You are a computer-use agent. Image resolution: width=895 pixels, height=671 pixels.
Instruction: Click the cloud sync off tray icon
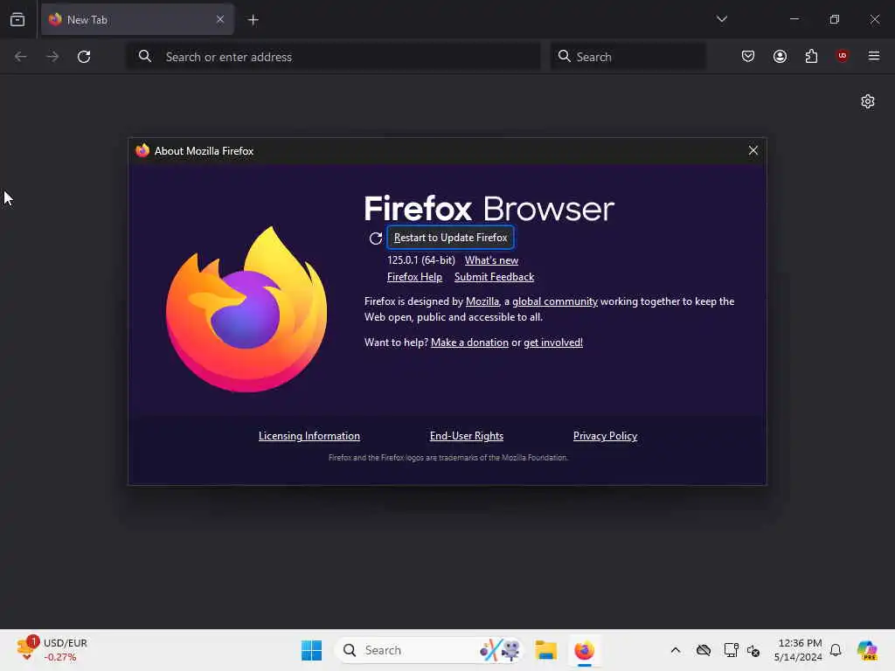click(x=704, y=650)
